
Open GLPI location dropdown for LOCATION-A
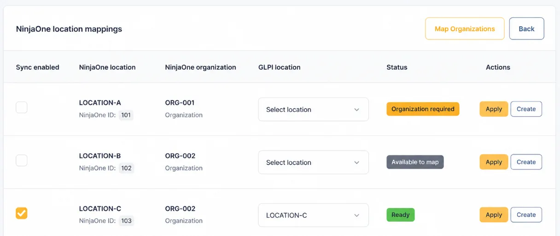click(313, 109)
